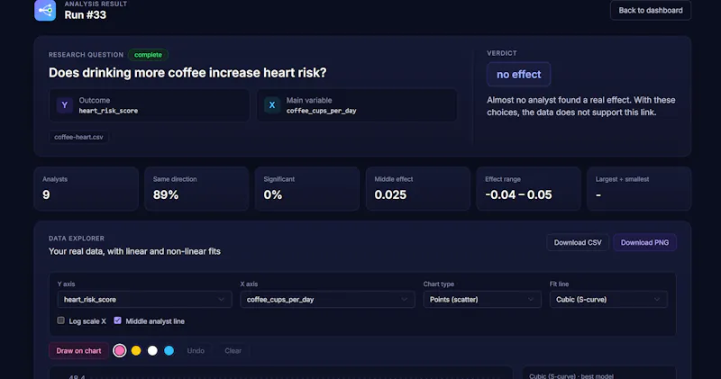Click the research question heading text
Viewport: 721px width, 379px height.
[x=187, y=73]
